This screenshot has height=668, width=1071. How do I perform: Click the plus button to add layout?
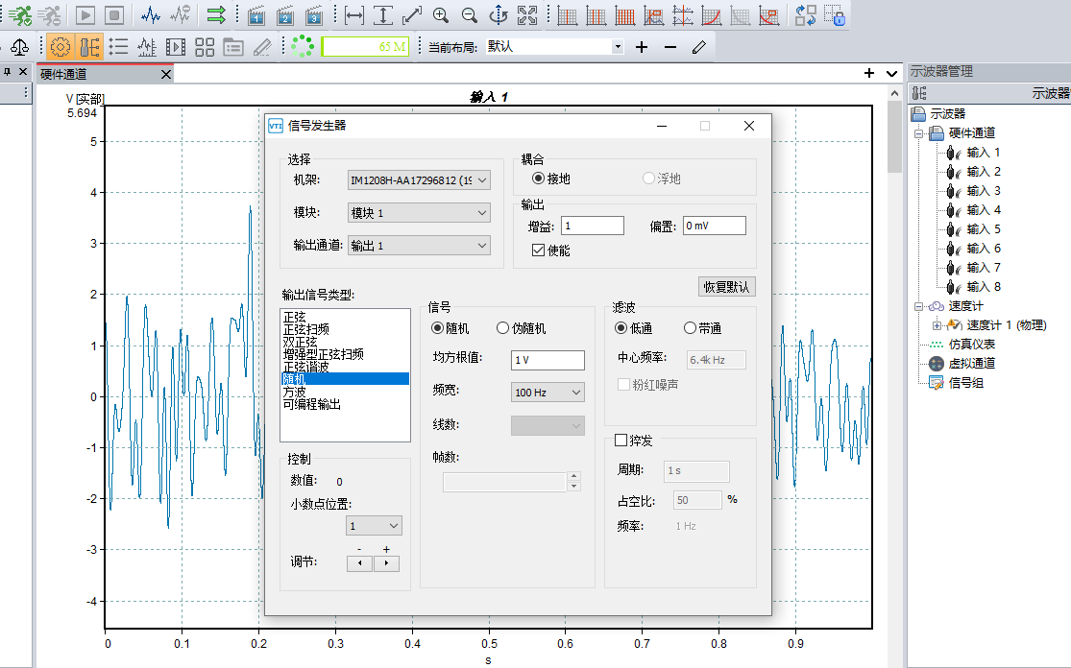pyautogui.click(x=642, y=47)
